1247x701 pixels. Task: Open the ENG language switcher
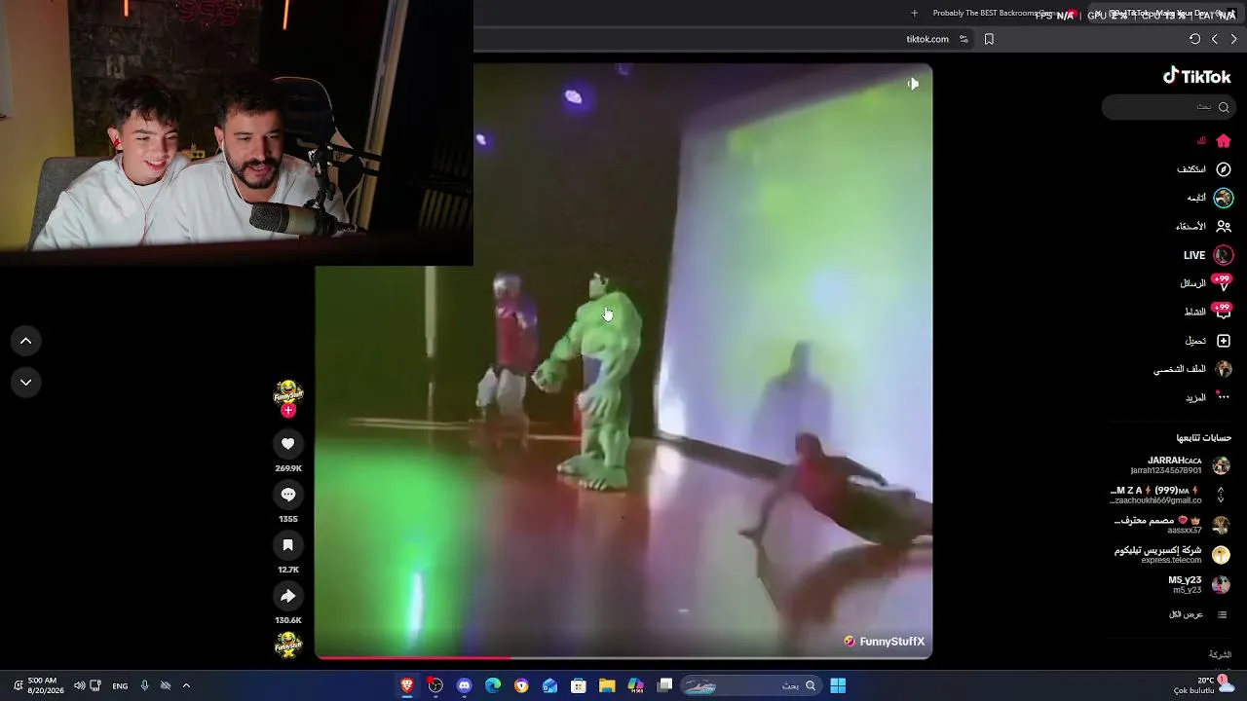[120, 685]
